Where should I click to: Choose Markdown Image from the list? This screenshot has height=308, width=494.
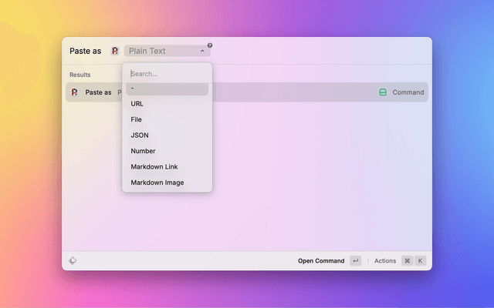coord(157,182)
